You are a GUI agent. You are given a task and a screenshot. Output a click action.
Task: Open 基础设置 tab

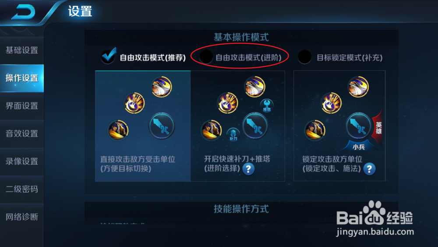click(x=22, y=50)
